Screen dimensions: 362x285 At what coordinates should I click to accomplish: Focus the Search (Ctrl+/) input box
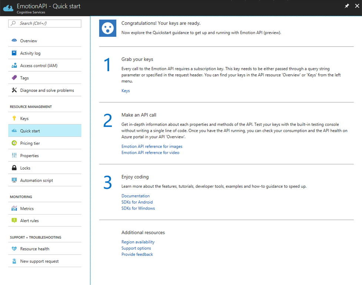45,23
